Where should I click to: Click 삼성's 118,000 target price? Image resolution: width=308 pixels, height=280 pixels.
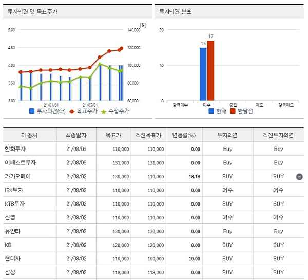click(121, 272)
